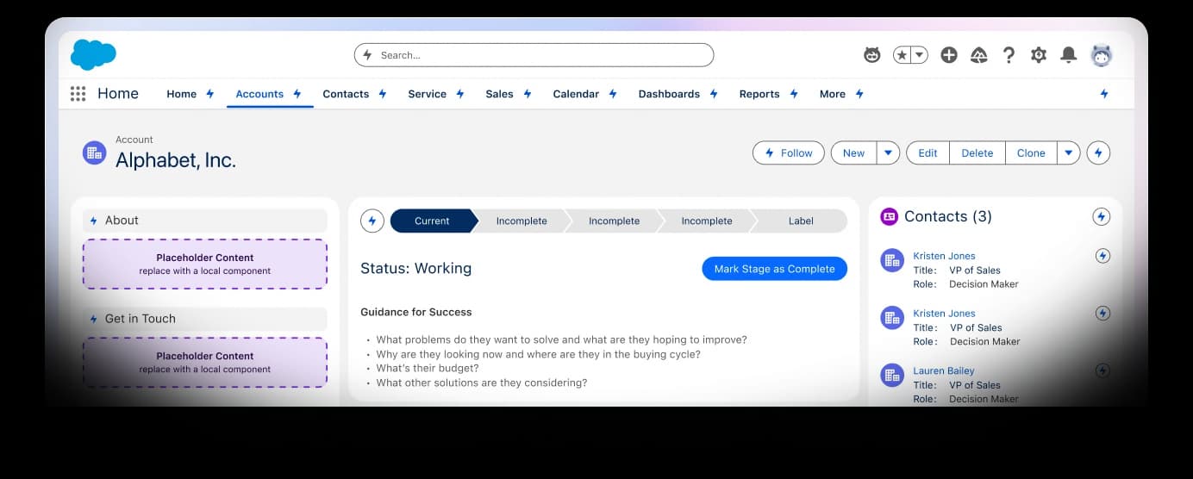Click the lightning icon next to Sales tab
The width and height of the screenshot is (1193, 479).
click(x=527, y=94)
